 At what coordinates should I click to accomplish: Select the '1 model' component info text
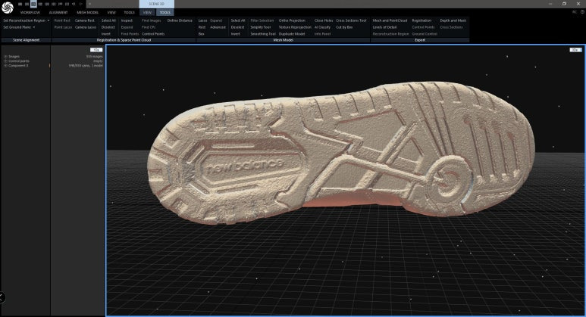[x=98, y=66]
